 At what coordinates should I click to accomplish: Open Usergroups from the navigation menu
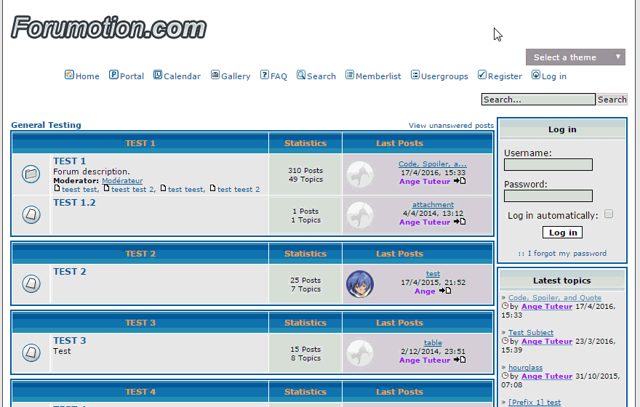coord(444,76)
